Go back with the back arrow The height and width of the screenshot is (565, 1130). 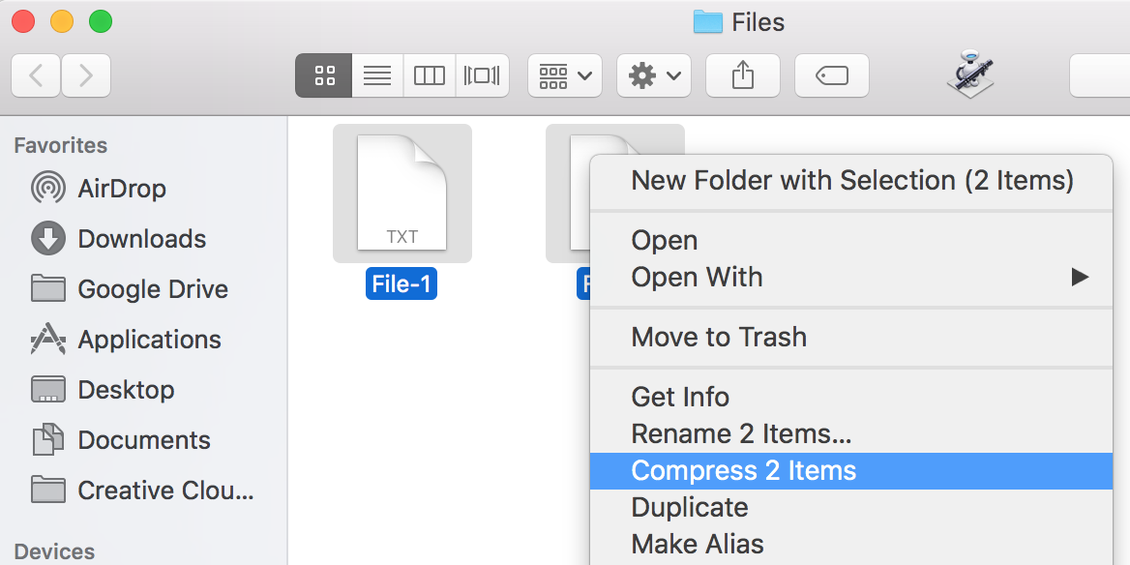pos(36,75)
